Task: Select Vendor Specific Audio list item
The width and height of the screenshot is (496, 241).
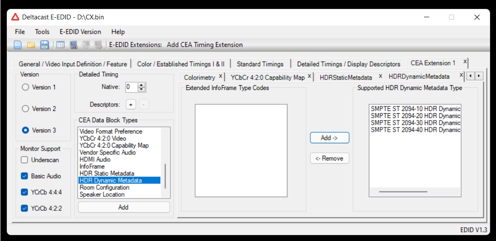Action: coord(119,152)
